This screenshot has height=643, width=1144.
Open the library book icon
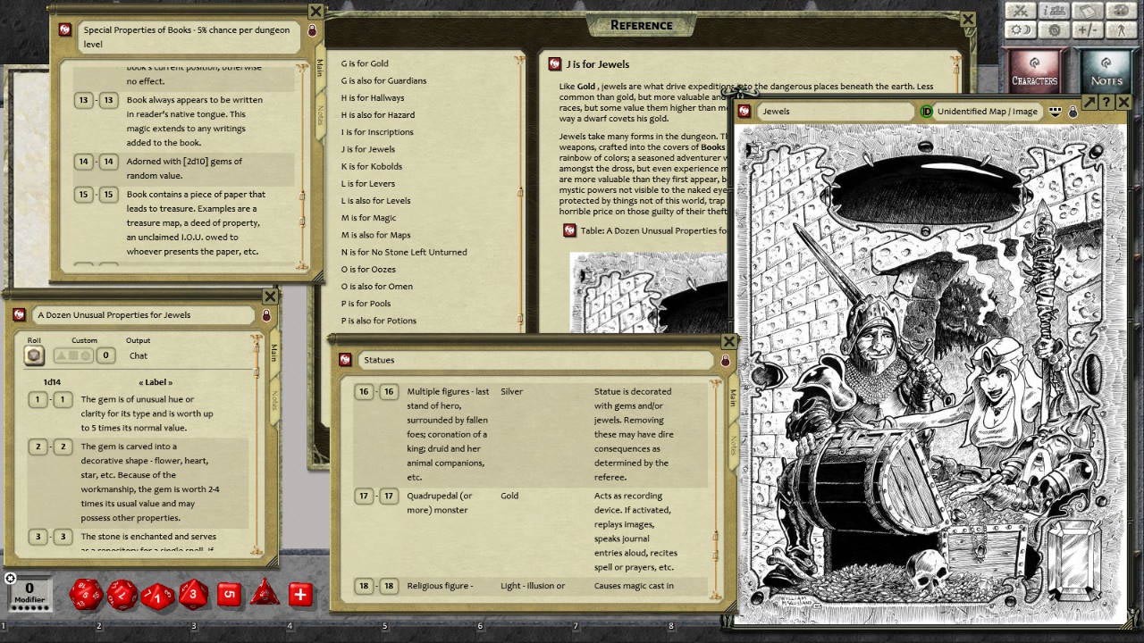click(x=1086, y=12)
